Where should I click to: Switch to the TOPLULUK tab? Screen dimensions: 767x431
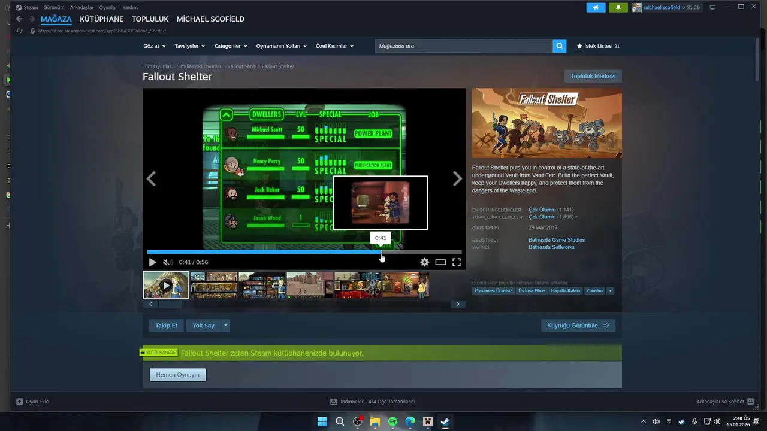[x=150, y=19]
